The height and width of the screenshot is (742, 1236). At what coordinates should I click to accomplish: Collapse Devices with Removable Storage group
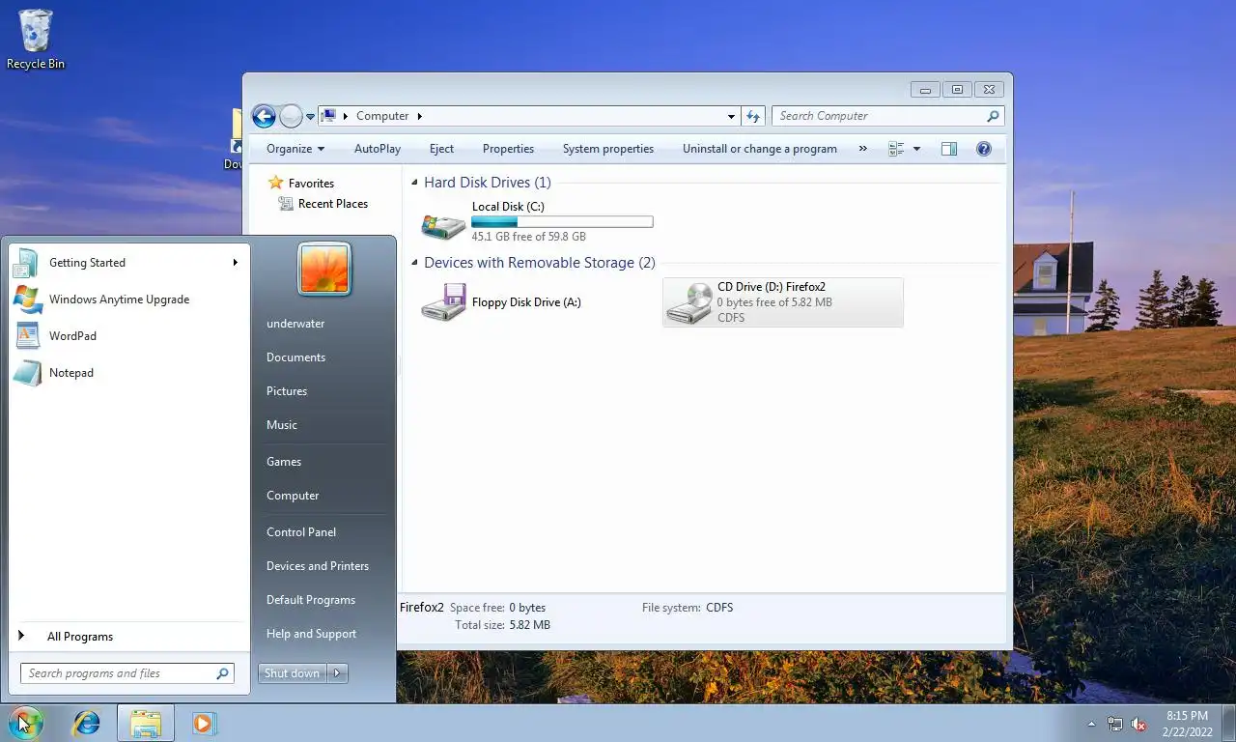415,263
